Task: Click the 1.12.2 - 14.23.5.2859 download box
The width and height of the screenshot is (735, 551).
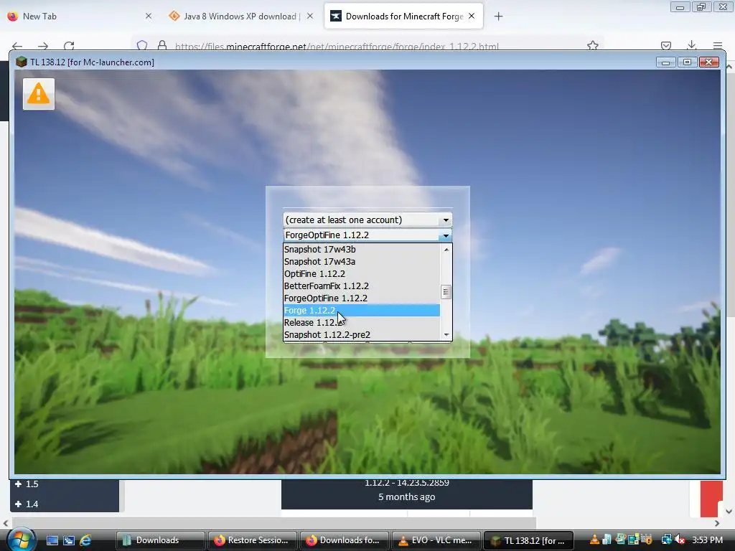Action: point(407,494)
